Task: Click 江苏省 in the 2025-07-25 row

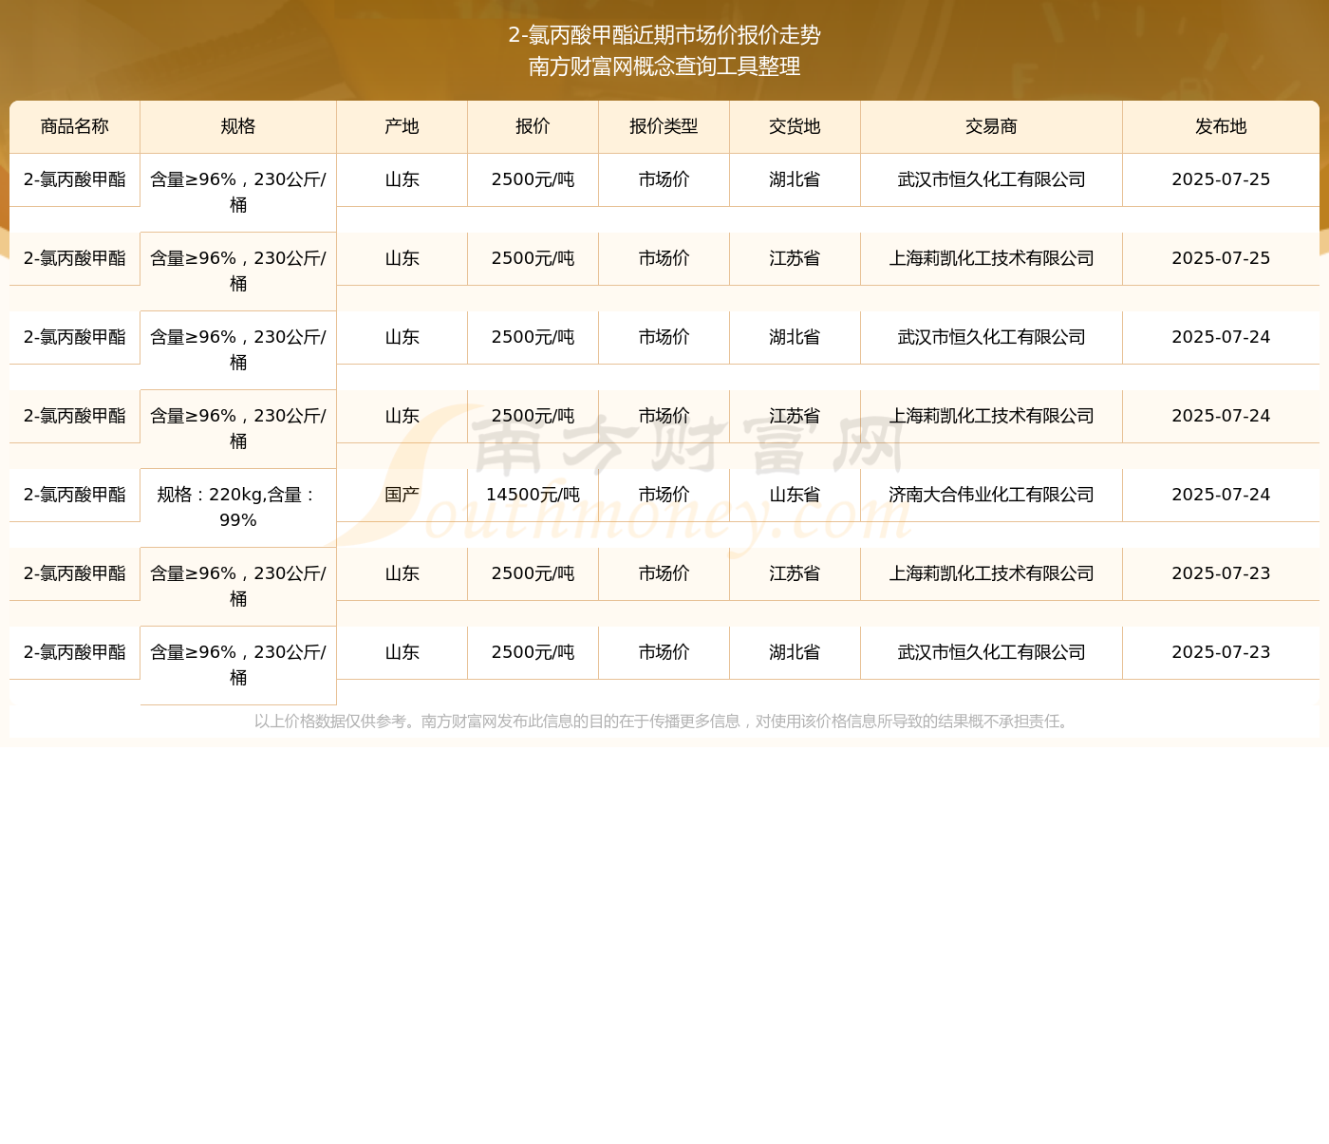Action: pyautogui.click(x=796, y=258)
